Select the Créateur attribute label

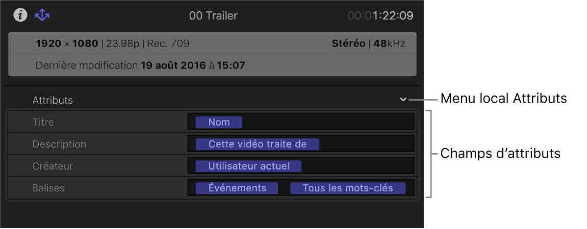click(52, 166)
